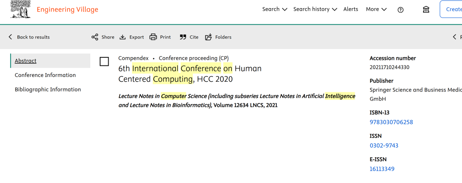Click the Engineering Village tree logo

[21, 9]
